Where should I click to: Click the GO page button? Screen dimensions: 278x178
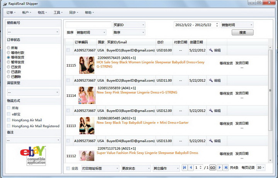[213, 168]
